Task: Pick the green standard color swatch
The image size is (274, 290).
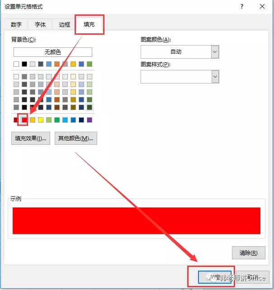Action: click(x=57, y=120)
